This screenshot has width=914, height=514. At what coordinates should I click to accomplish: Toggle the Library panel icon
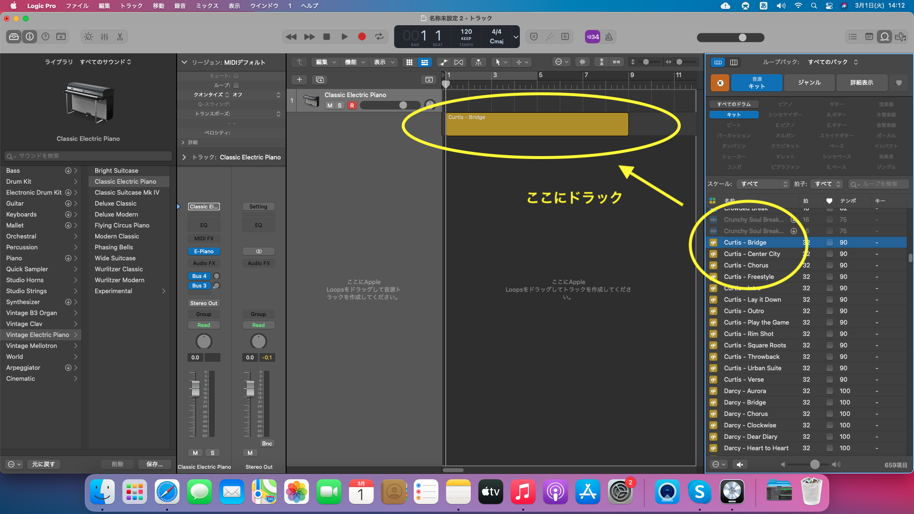point(14,37)
